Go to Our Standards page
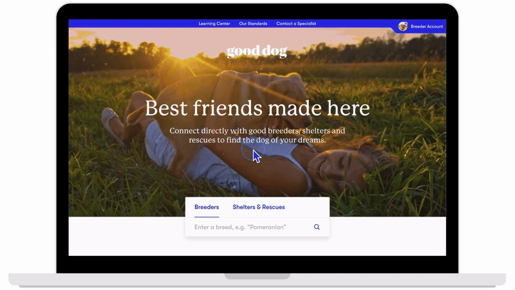This screenshot has width=515, height=290. pos(253,23)
